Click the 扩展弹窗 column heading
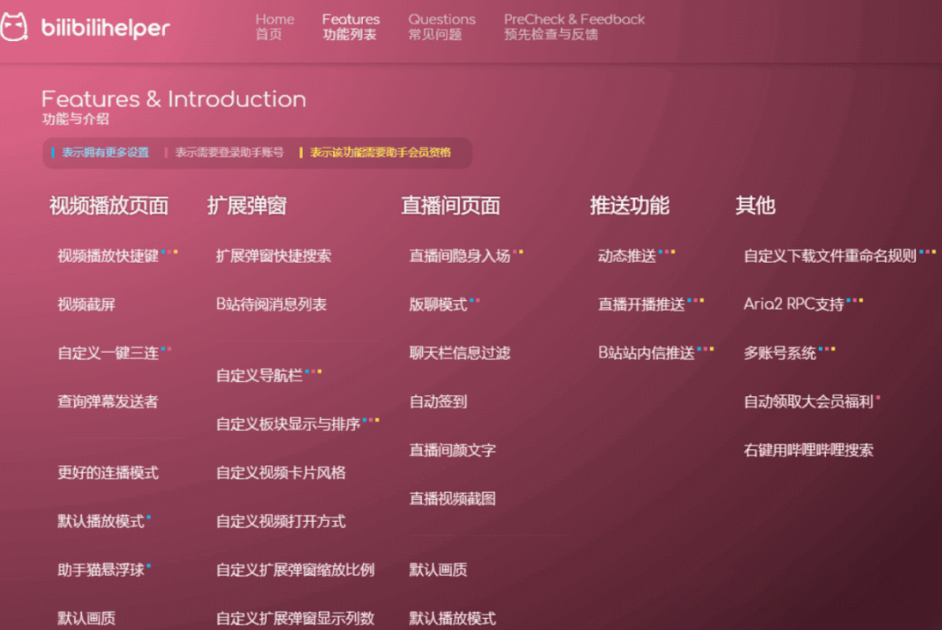This screenshot has width=942, height=630. click(x=247, y=206)
